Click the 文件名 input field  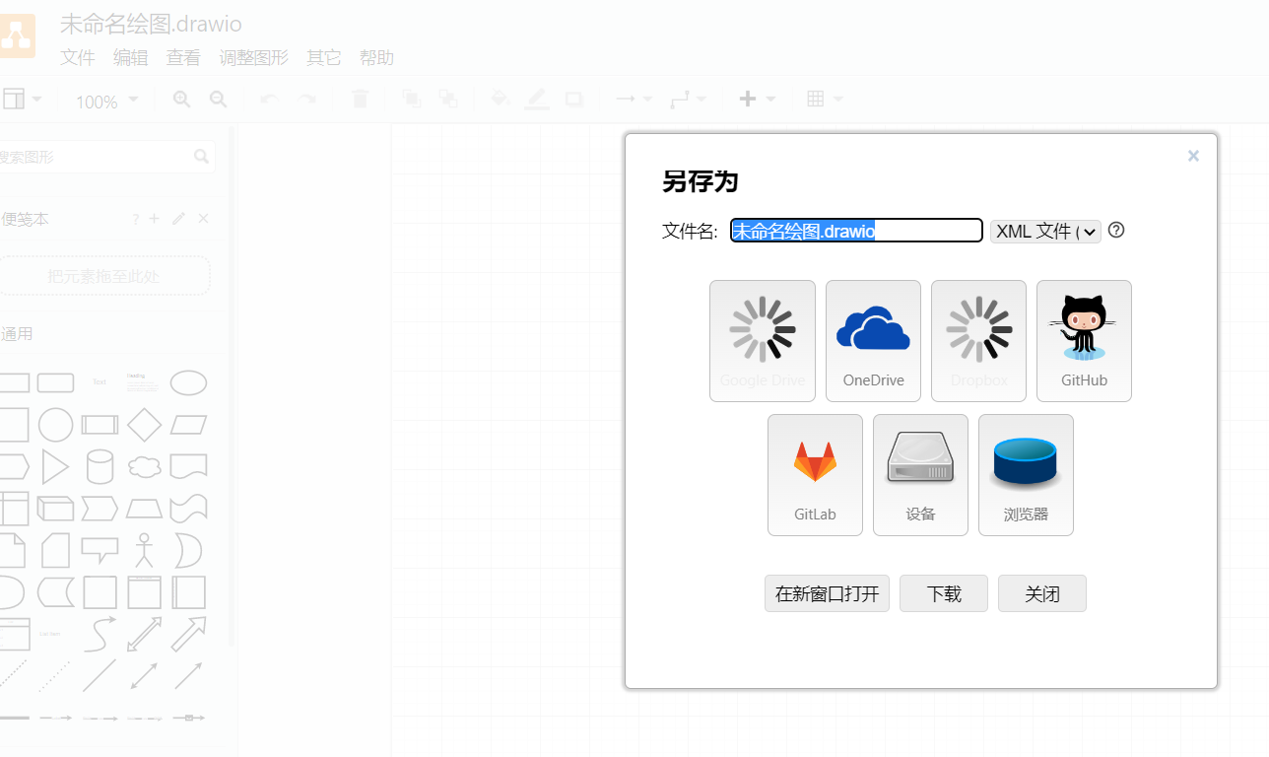856,231
